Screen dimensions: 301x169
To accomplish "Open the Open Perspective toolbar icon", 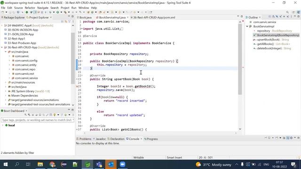I will click(293, 12).
